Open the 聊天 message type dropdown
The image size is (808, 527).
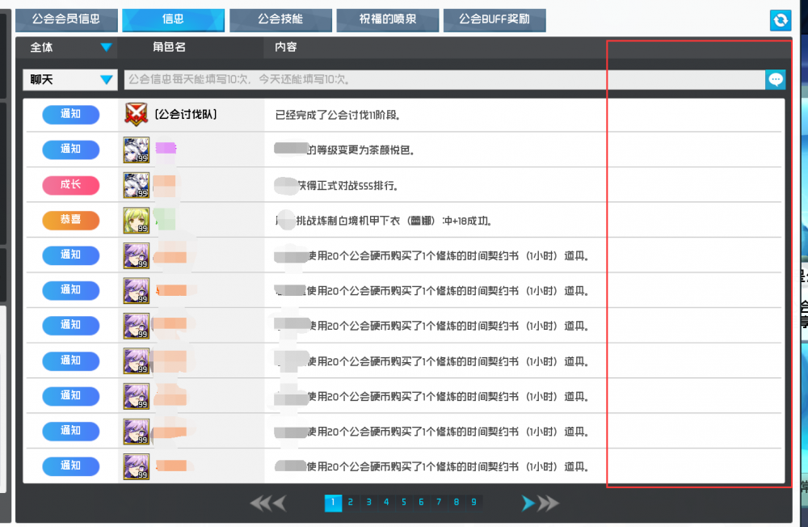coord(69,80)
